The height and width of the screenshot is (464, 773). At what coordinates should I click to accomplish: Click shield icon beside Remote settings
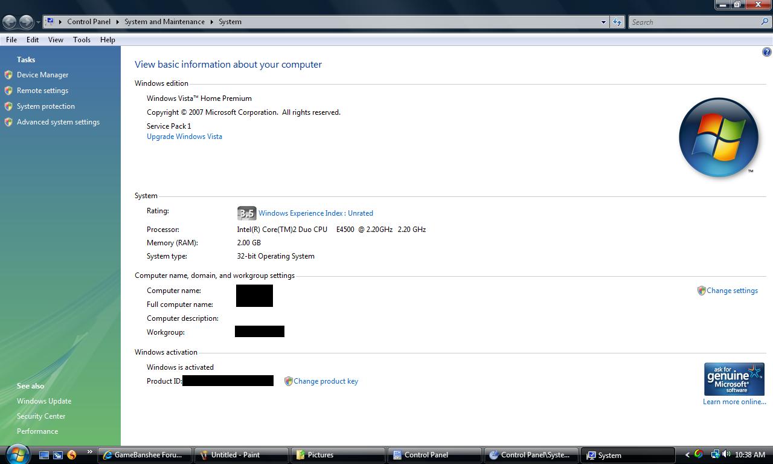pyautogui.click(x=8, y=91)
